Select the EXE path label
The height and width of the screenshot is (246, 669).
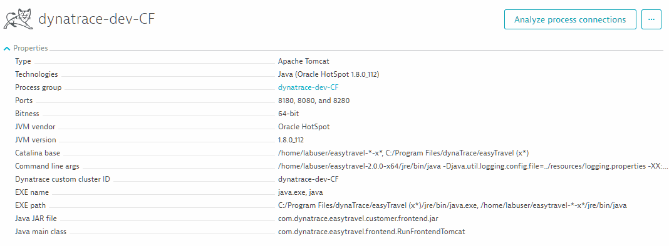tap(30, 205)
